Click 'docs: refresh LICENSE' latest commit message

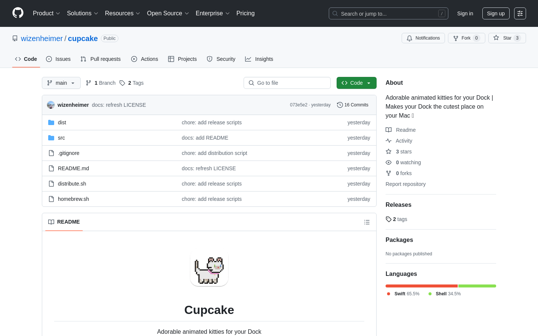coord(119,105)
